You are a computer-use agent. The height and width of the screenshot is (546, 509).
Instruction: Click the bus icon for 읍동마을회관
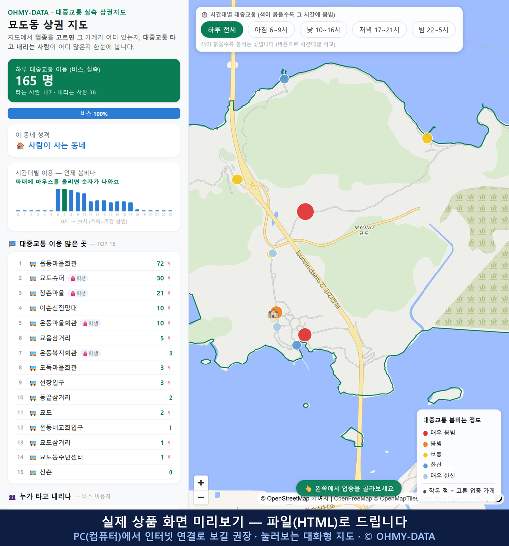point(33,264)
